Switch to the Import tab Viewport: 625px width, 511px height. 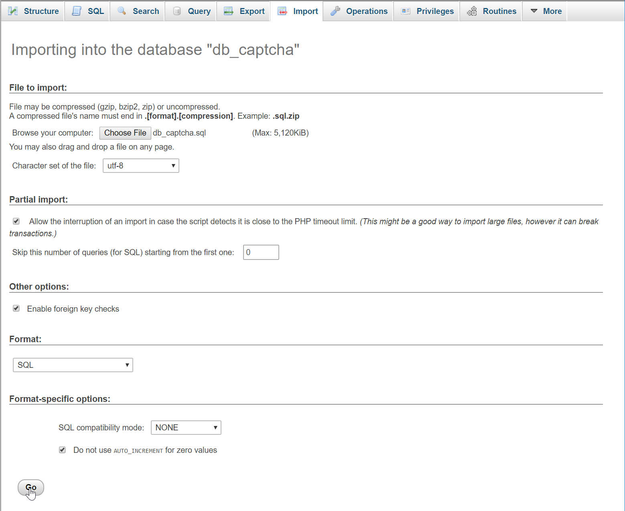click(x=298, y=11)
